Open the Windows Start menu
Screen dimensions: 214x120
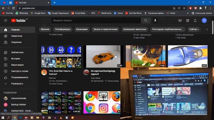(3, 118)
